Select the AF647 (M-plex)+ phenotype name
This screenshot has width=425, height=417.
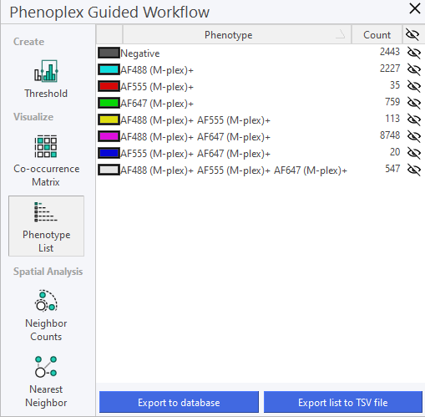click(157, 104)
